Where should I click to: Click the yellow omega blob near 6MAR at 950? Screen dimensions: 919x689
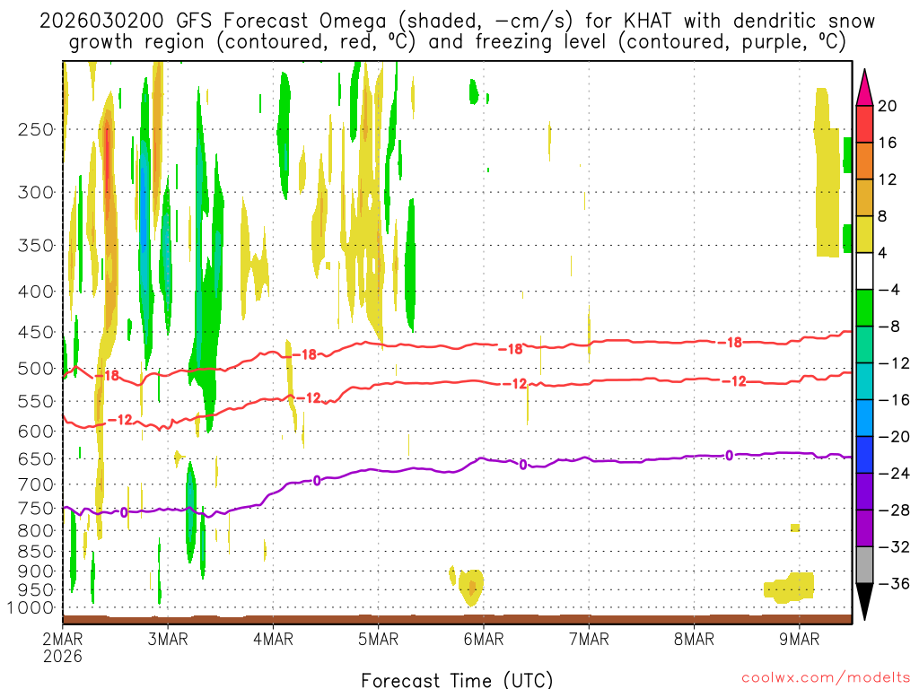click(x=470, y=587)
